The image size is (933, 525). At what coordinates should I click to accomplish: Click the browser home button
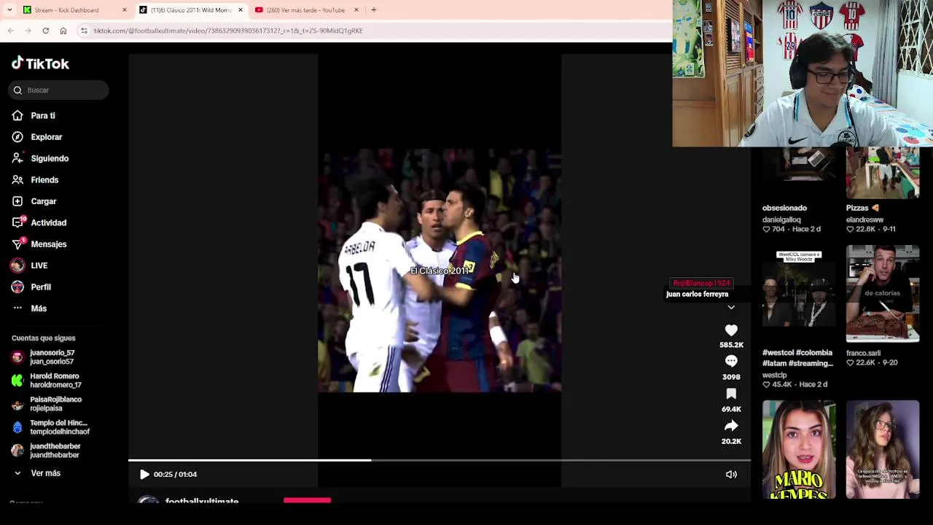[63, 31]
